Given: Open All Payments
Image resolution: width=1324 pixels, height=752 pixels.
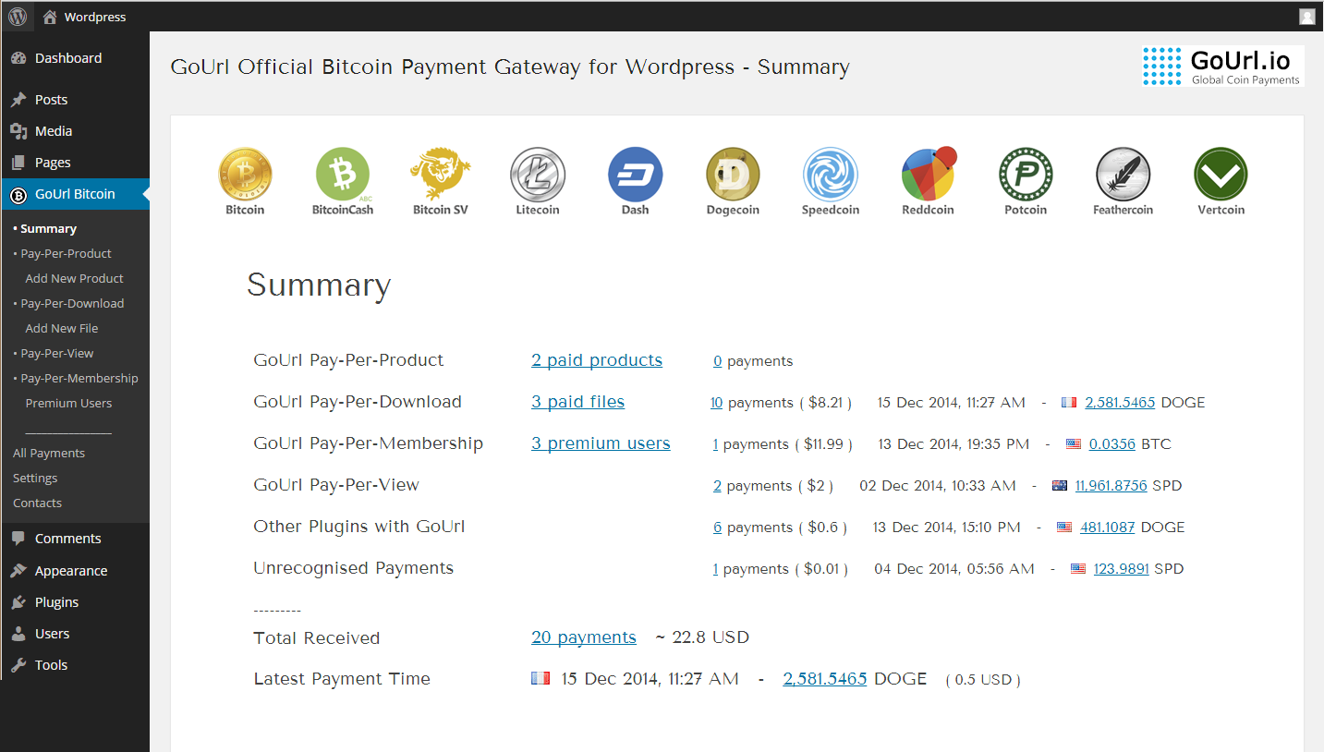Looking at the screenshot, I should pos(49,454).
